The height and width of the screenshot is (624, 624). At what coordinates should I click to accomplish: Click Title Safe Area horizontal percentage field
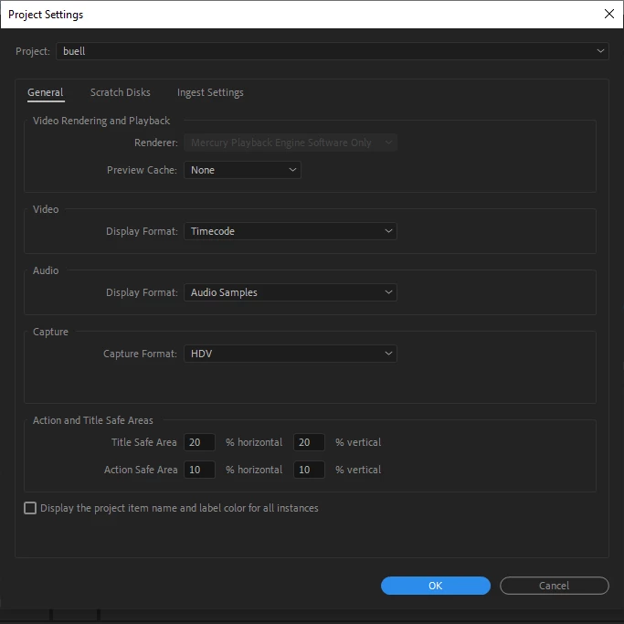point(199,442)
